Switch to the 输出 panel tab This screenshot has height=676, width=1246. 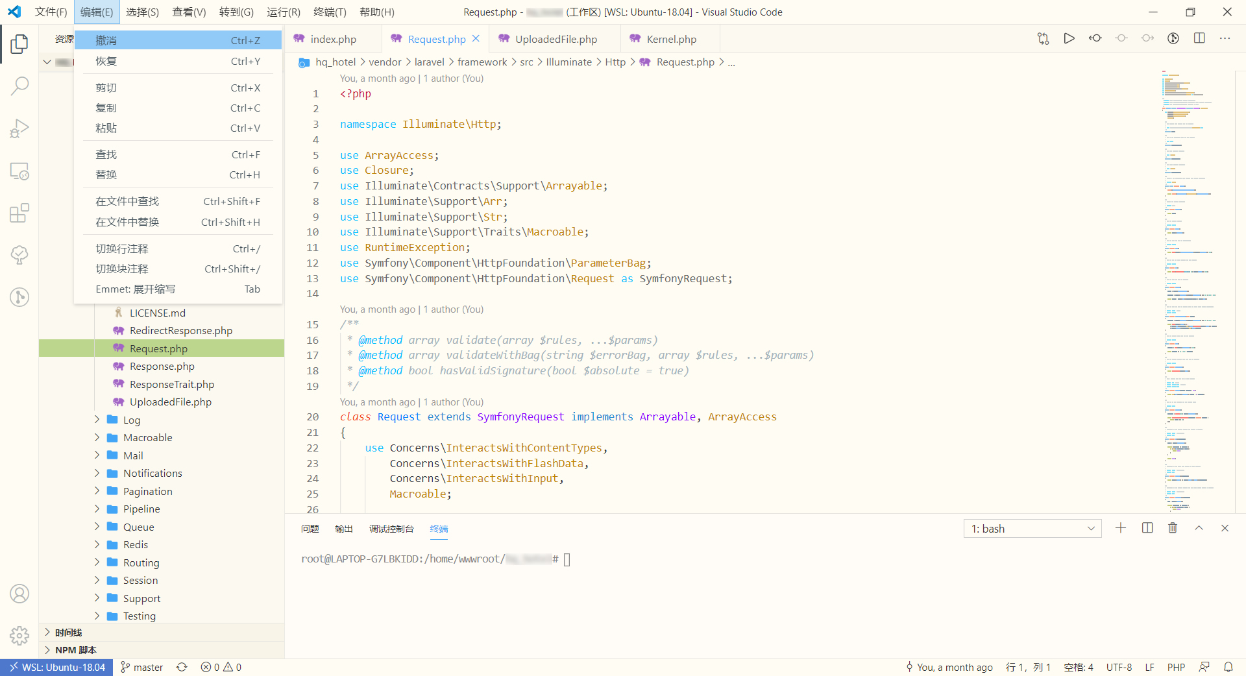coord(343,529)
